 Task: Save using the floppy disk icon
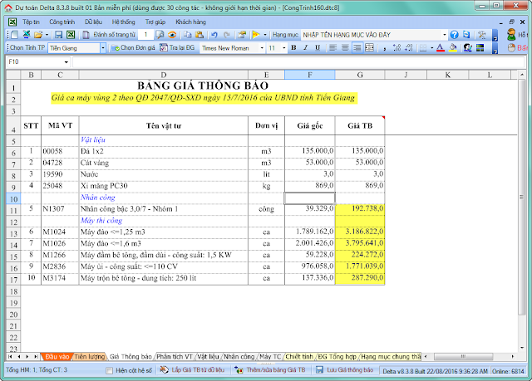pos(59,35)
